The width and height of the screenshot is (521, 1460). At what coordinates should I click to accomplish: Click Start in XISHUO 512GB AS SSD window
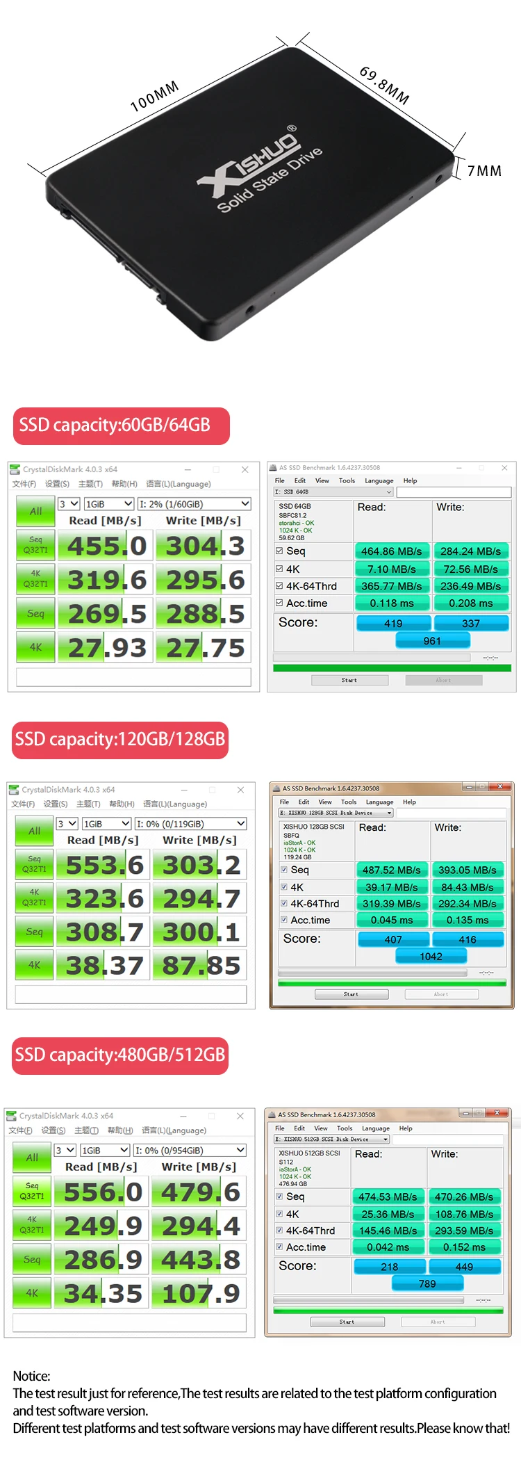[347, 1322]
